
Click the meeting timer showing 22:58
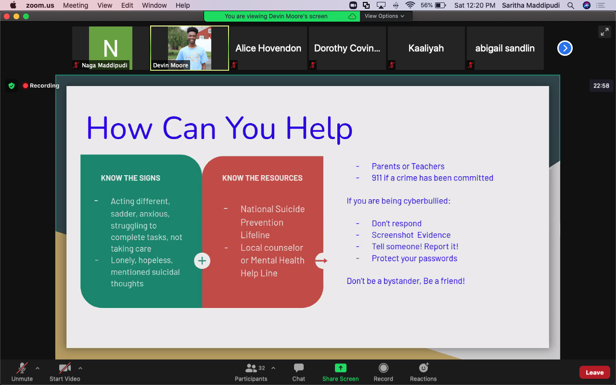click(602, 86)
